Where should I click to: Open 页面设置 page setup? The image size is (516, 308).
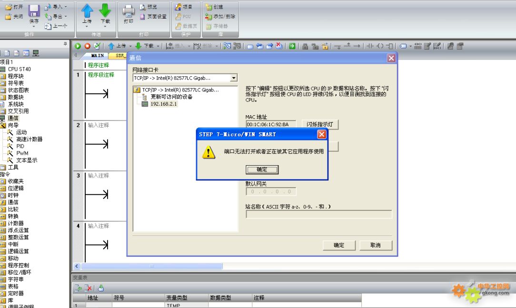point(153,17)
